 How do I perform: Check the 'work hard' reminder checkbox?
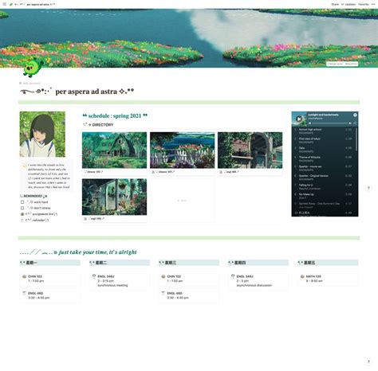point(22,202)
